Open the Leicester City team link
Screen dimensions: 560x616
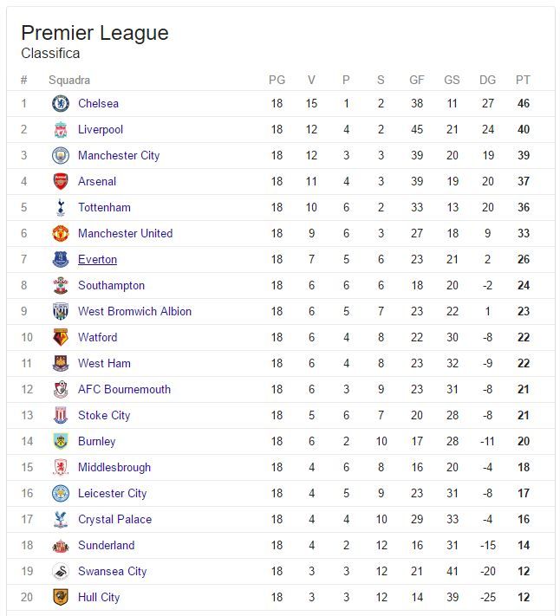[x=112, y=494]
